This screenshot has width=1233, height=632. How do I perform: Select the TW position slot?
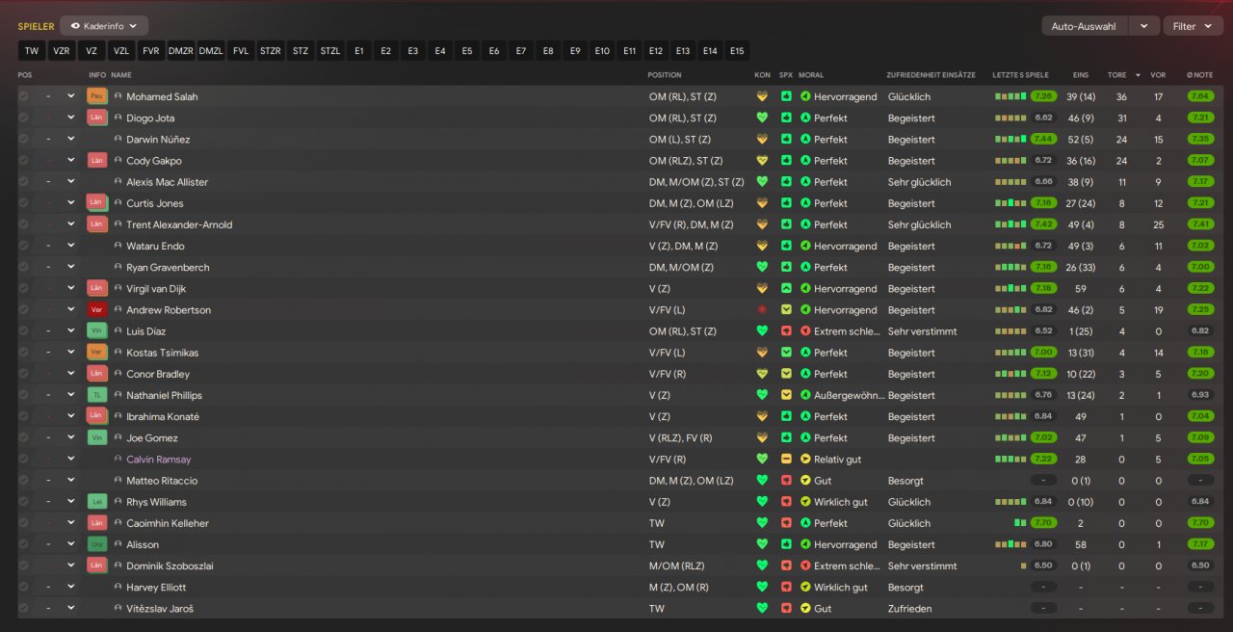pyautogui.click(x=32, y=51)
